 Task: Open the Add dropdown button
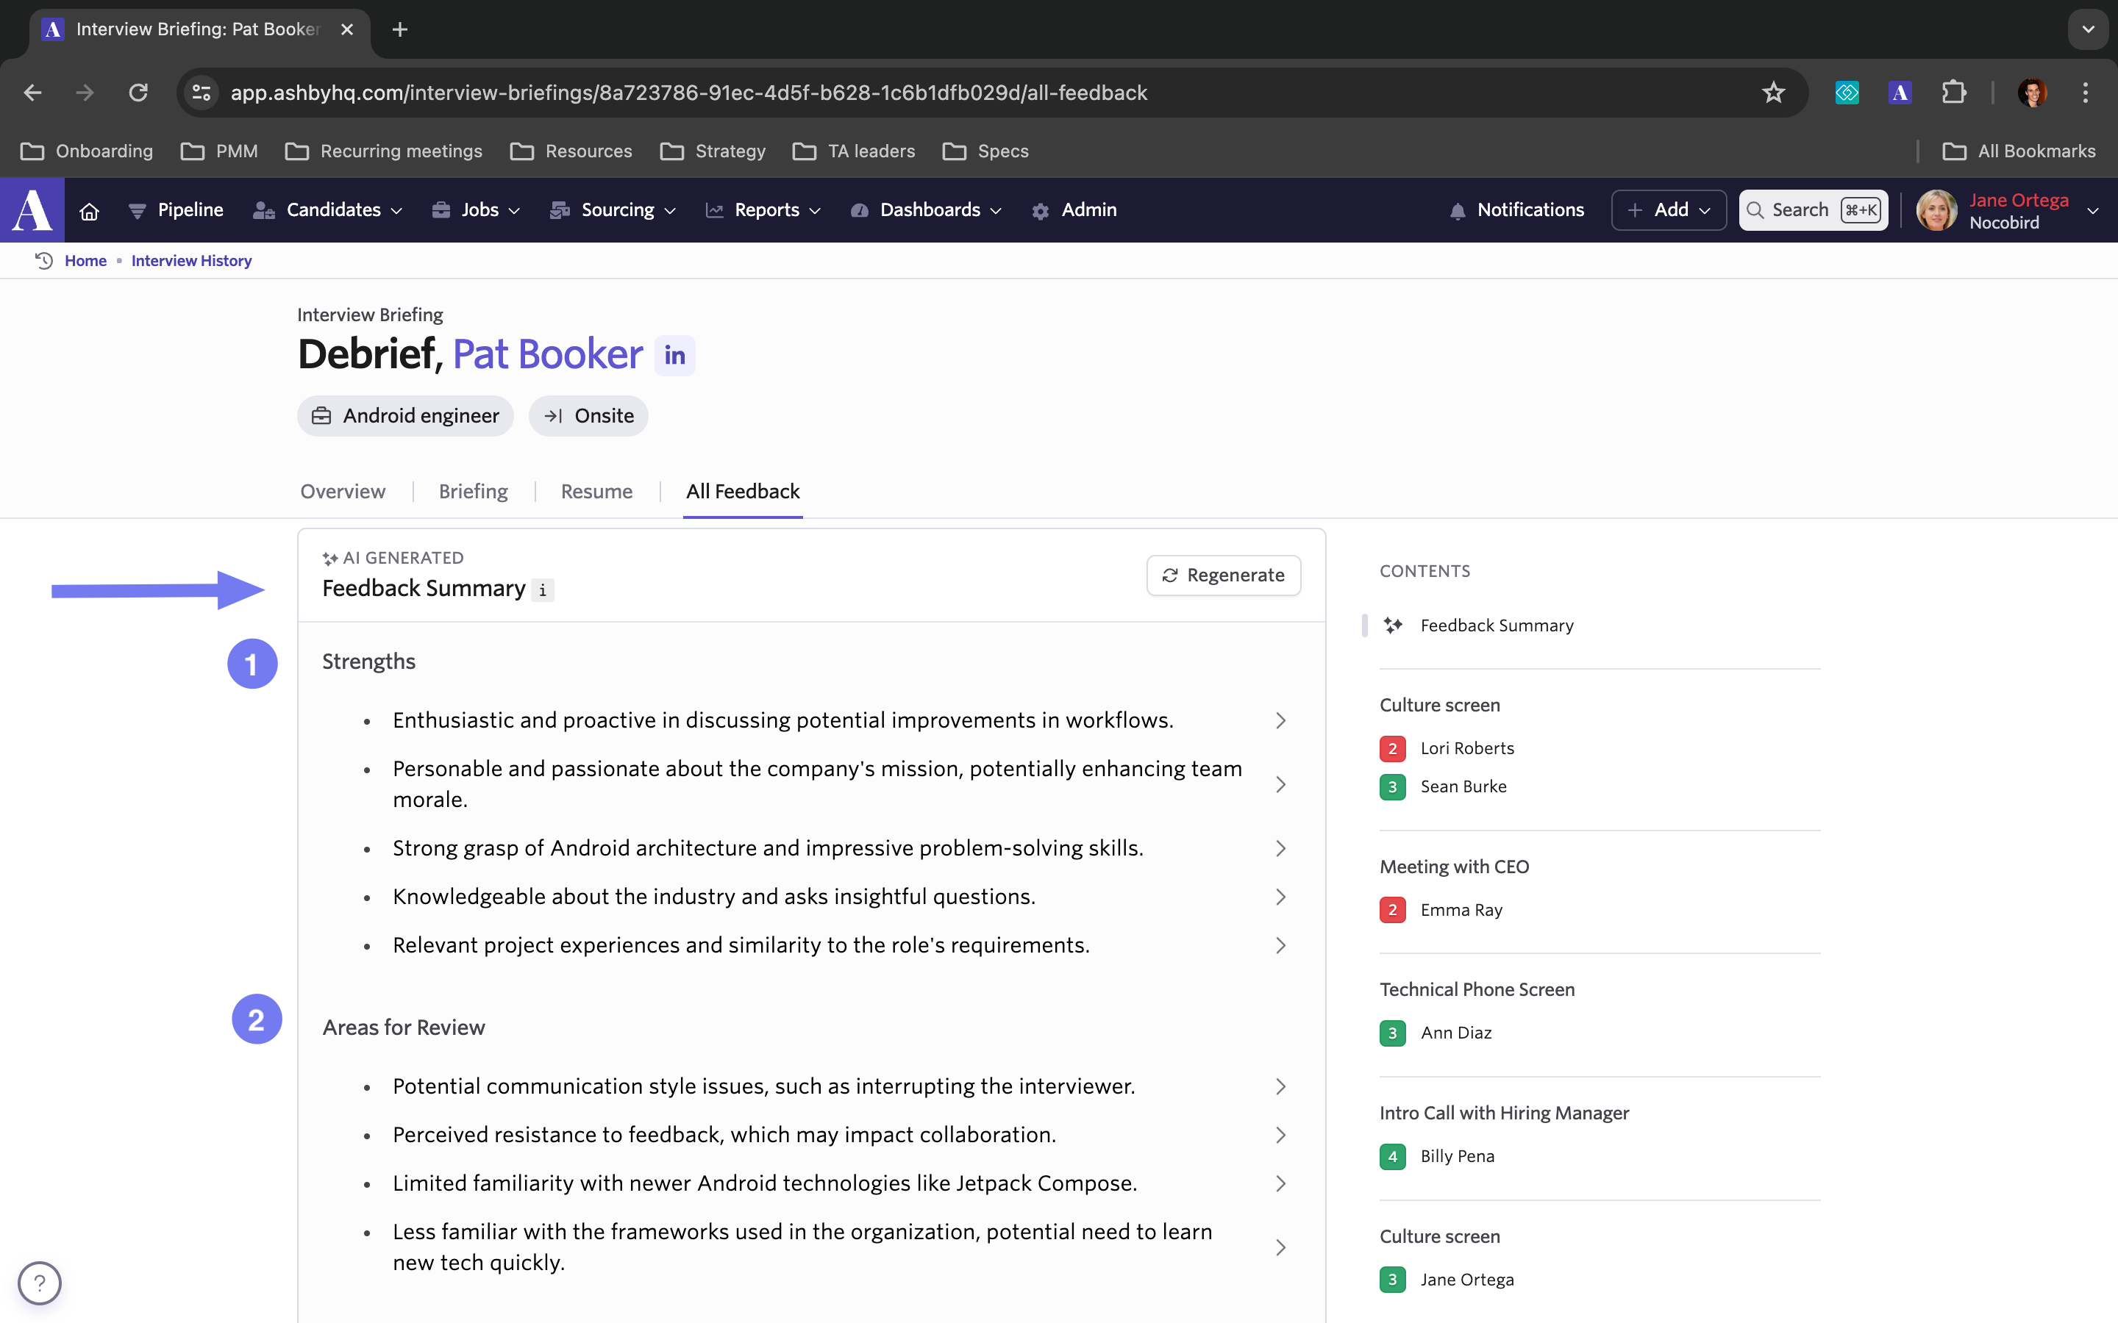1668,210
